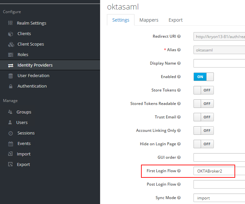Disable the Enabled ON switch
The image size is (245, 204).
(204, 77)
